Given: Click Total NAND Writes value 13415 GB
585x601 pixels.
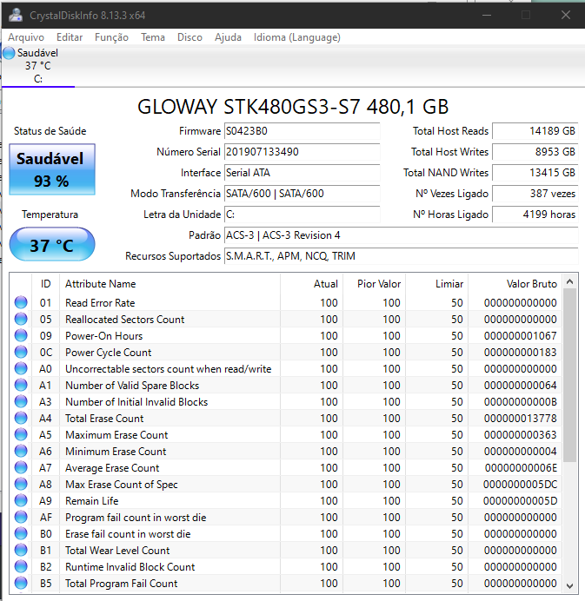Looking at the screenshot, I should click(535, 173).
